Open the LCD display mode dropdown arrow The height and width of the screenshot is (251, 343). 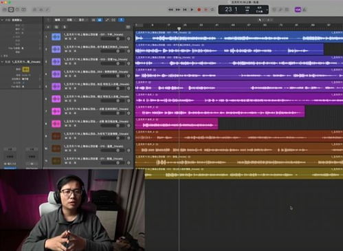267,10
